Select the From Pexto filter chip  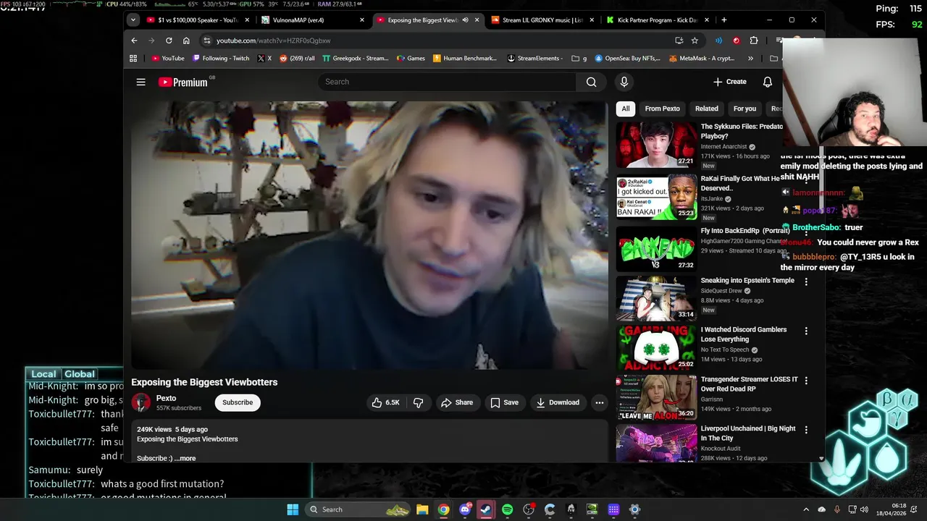tap(662, 109)
